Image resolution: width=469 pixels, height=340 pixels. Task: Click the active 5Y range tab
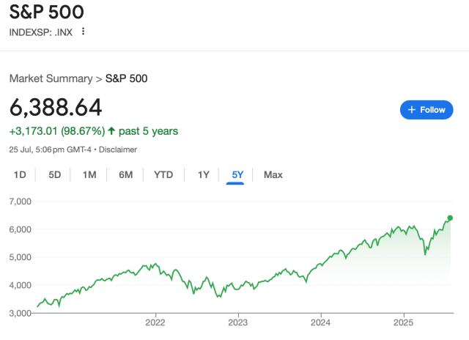tap(237, 174)
